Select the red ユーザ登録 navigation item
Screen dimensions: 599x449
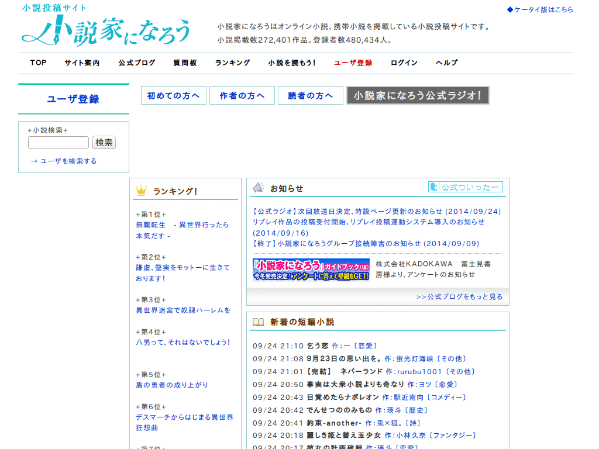[x=353, y=63]
